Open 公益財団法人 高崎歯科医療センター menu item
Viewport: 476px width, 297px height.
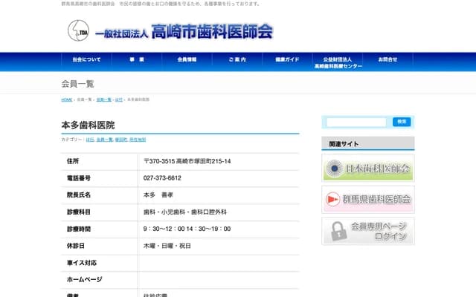pyautogui.click(x=338, y=62)
